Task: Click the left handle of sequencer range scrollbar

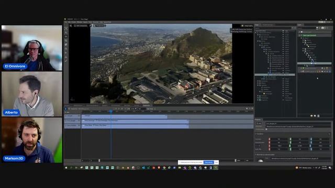Action: click(99, 160)
